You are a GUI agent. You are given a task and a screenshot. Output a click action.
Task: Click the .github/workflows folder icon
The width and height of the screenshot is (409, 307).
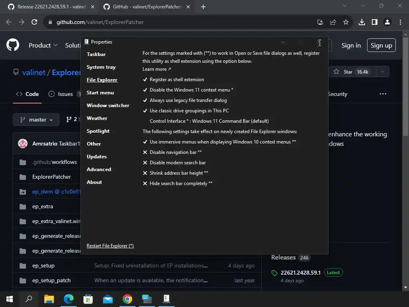(23, 162)
